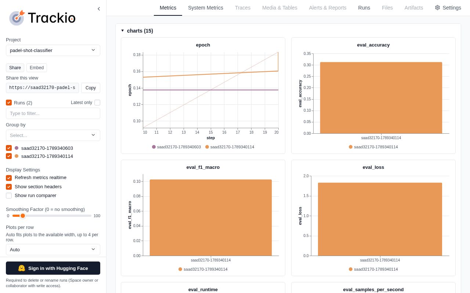Open the Alerts & Reports tab
Screen dimensions: 470x293
pos(328,8)
